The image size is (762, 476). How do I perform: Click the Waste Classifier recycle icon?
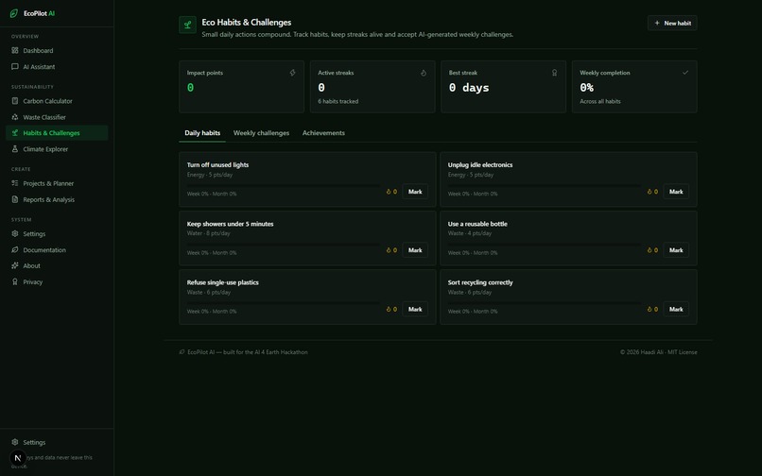pyautogui.click(x=15, y=117)
